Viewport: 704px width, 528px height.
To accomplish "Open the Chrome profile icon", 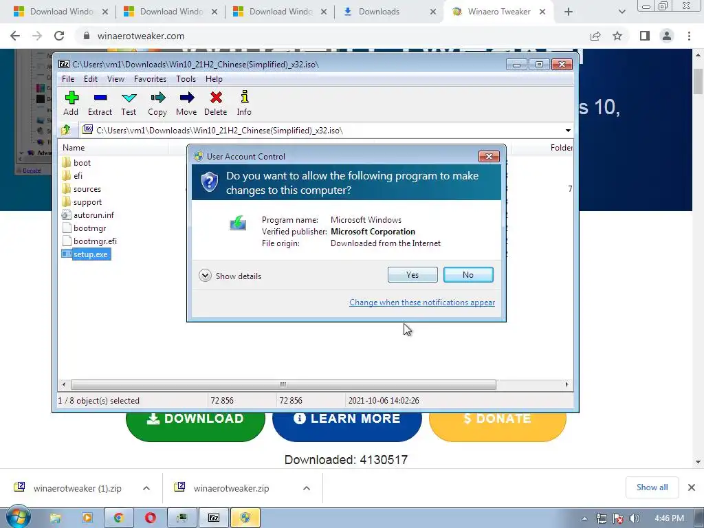I will 667,36.
